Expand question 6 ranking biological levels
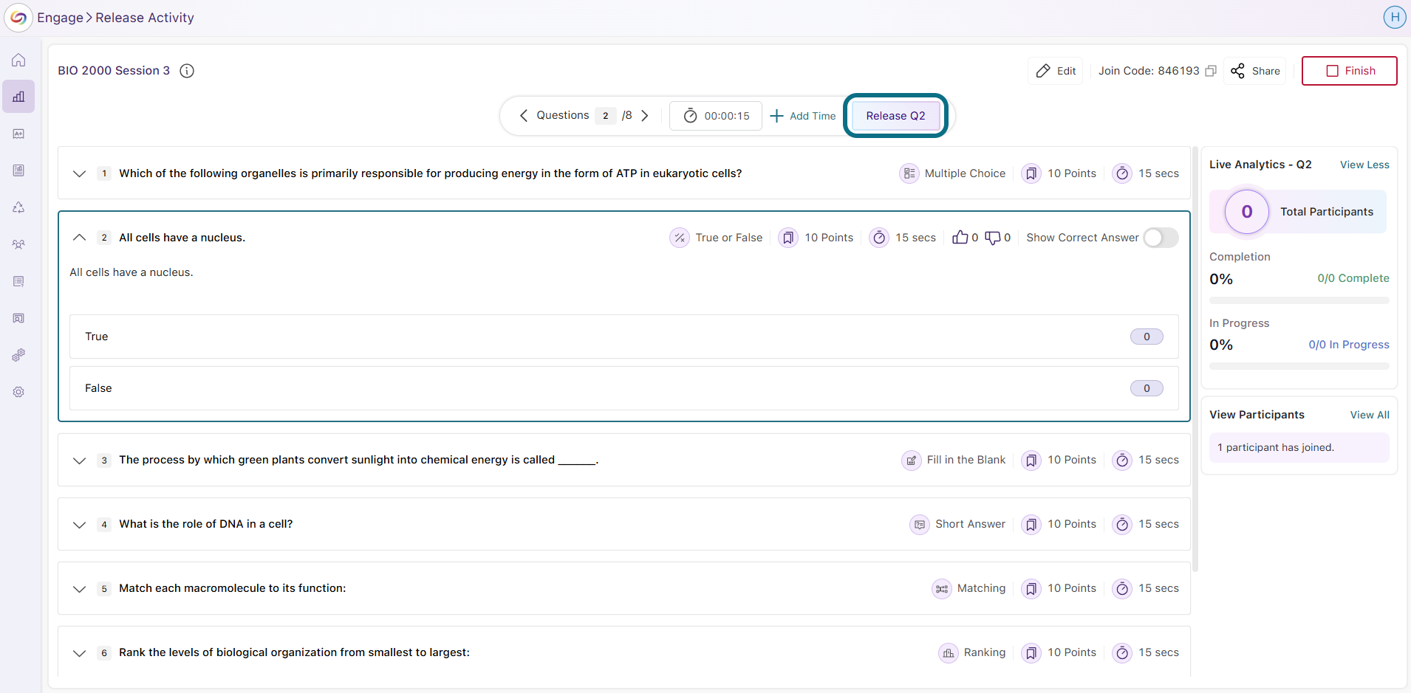The height and width of the screenshot is (693, 1411). coord(79,652)
